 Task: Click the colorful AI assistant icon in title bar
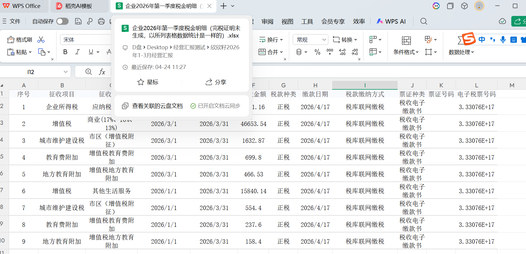[436, 6]
